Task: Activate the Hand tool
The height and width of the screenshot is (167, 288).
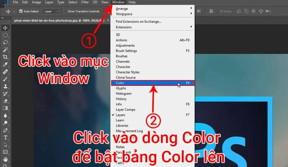Action: 5,159
